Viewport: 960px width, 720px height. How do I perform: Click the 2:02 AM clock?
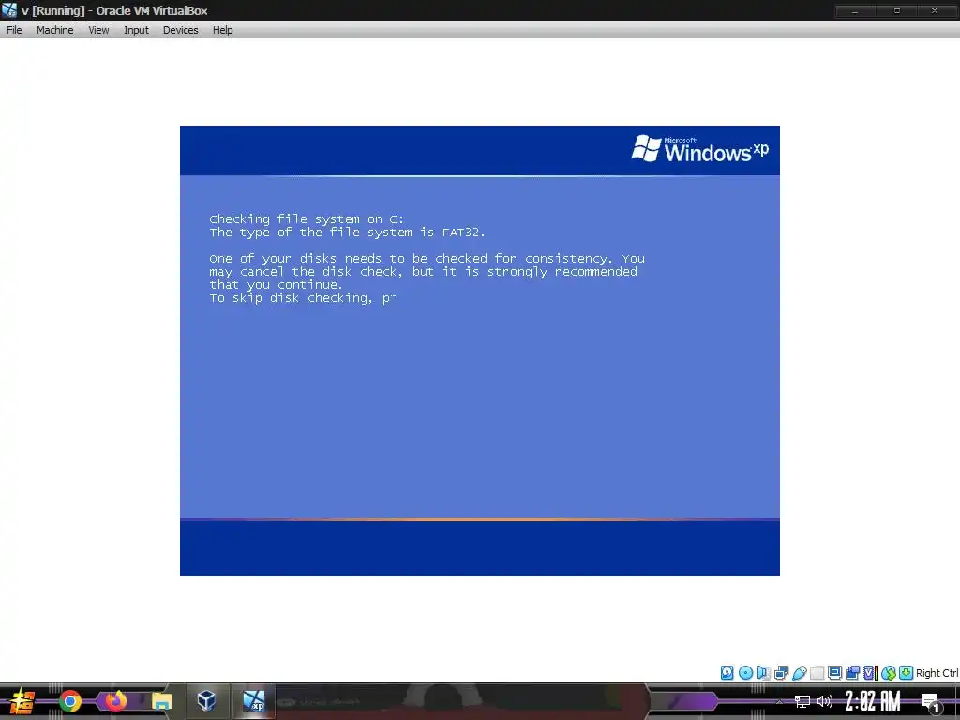click(x=873, y=701)
